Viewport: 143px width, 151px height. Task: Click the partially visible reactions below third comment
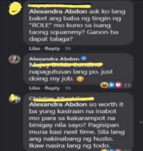click(112, 150)
